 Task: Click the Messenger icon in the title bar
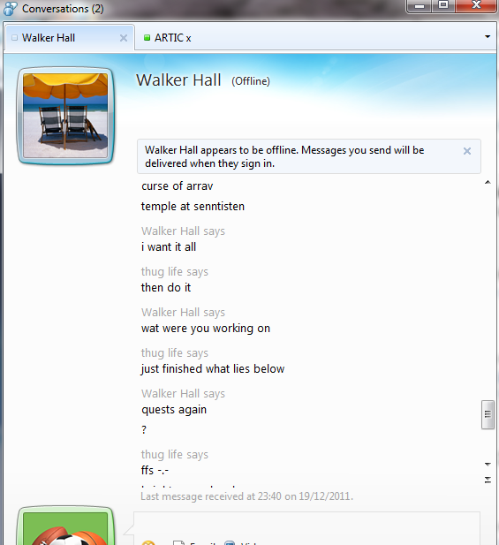[x=10, y=8]
